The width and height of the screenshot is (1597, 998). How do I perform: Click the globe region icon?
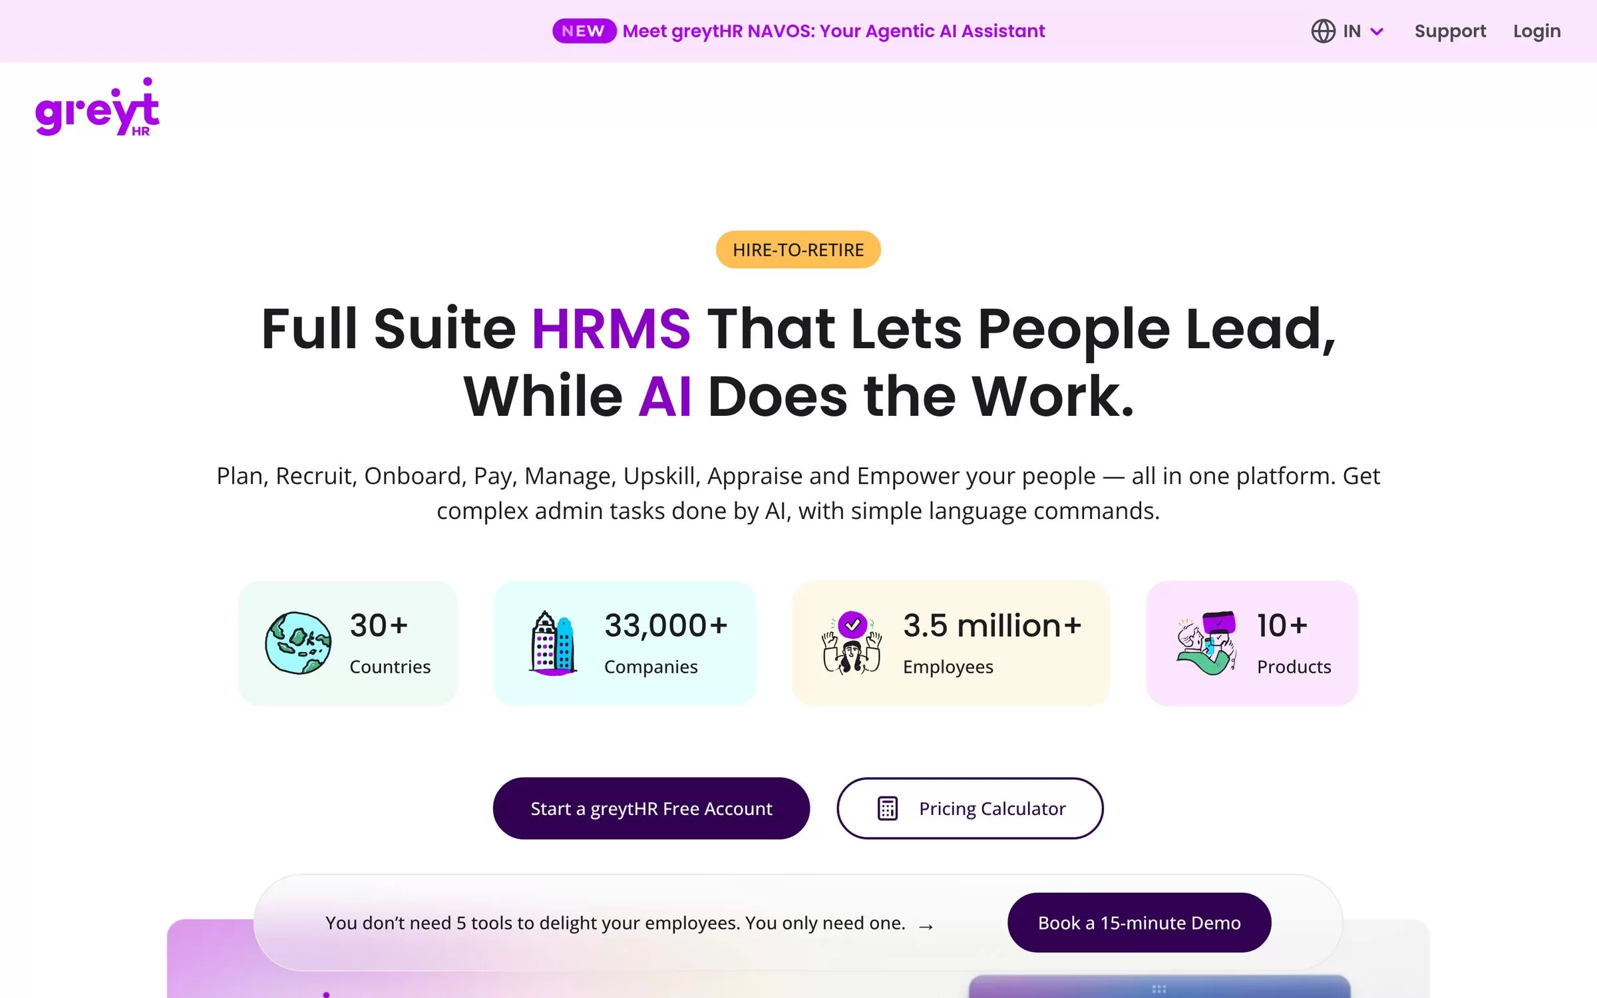pos(1323,31)
